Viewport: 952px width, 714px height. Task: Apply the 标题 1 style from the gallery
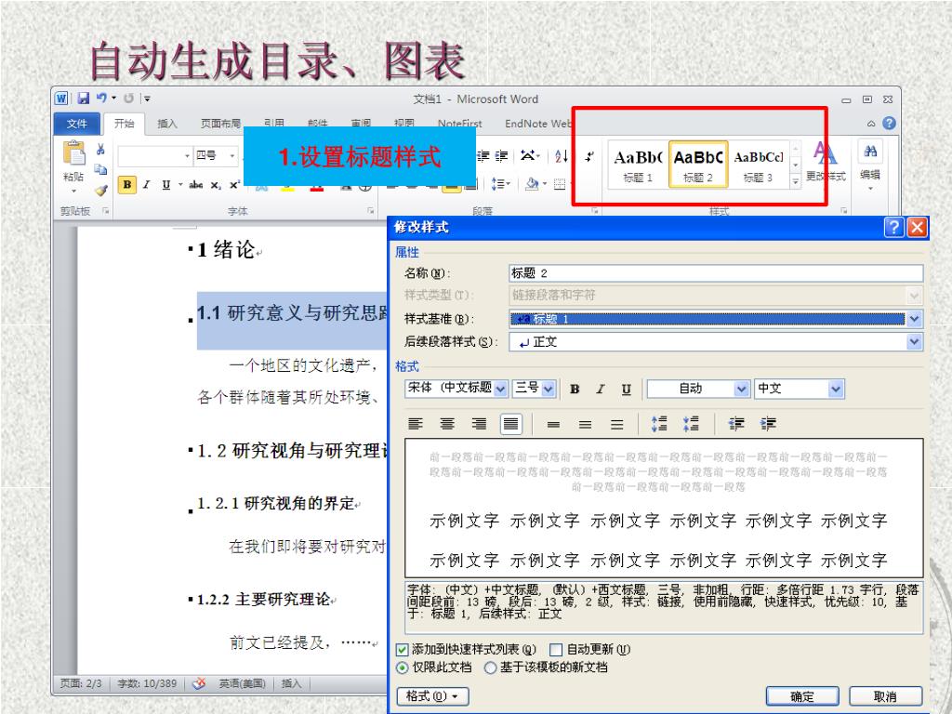(638, 164)
